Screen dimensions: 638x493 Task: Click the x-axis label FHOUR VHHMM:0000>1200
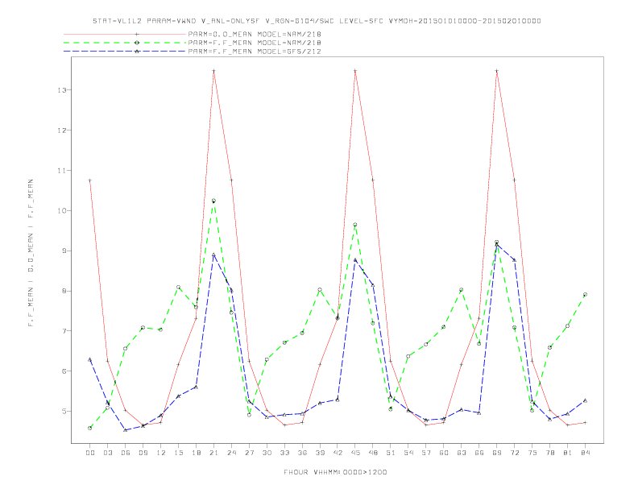pos(335,472)
